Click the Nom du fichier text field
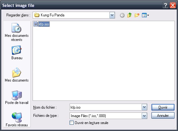Image resolution: width=178 pixels, height=131 pixels. point(106,107)
